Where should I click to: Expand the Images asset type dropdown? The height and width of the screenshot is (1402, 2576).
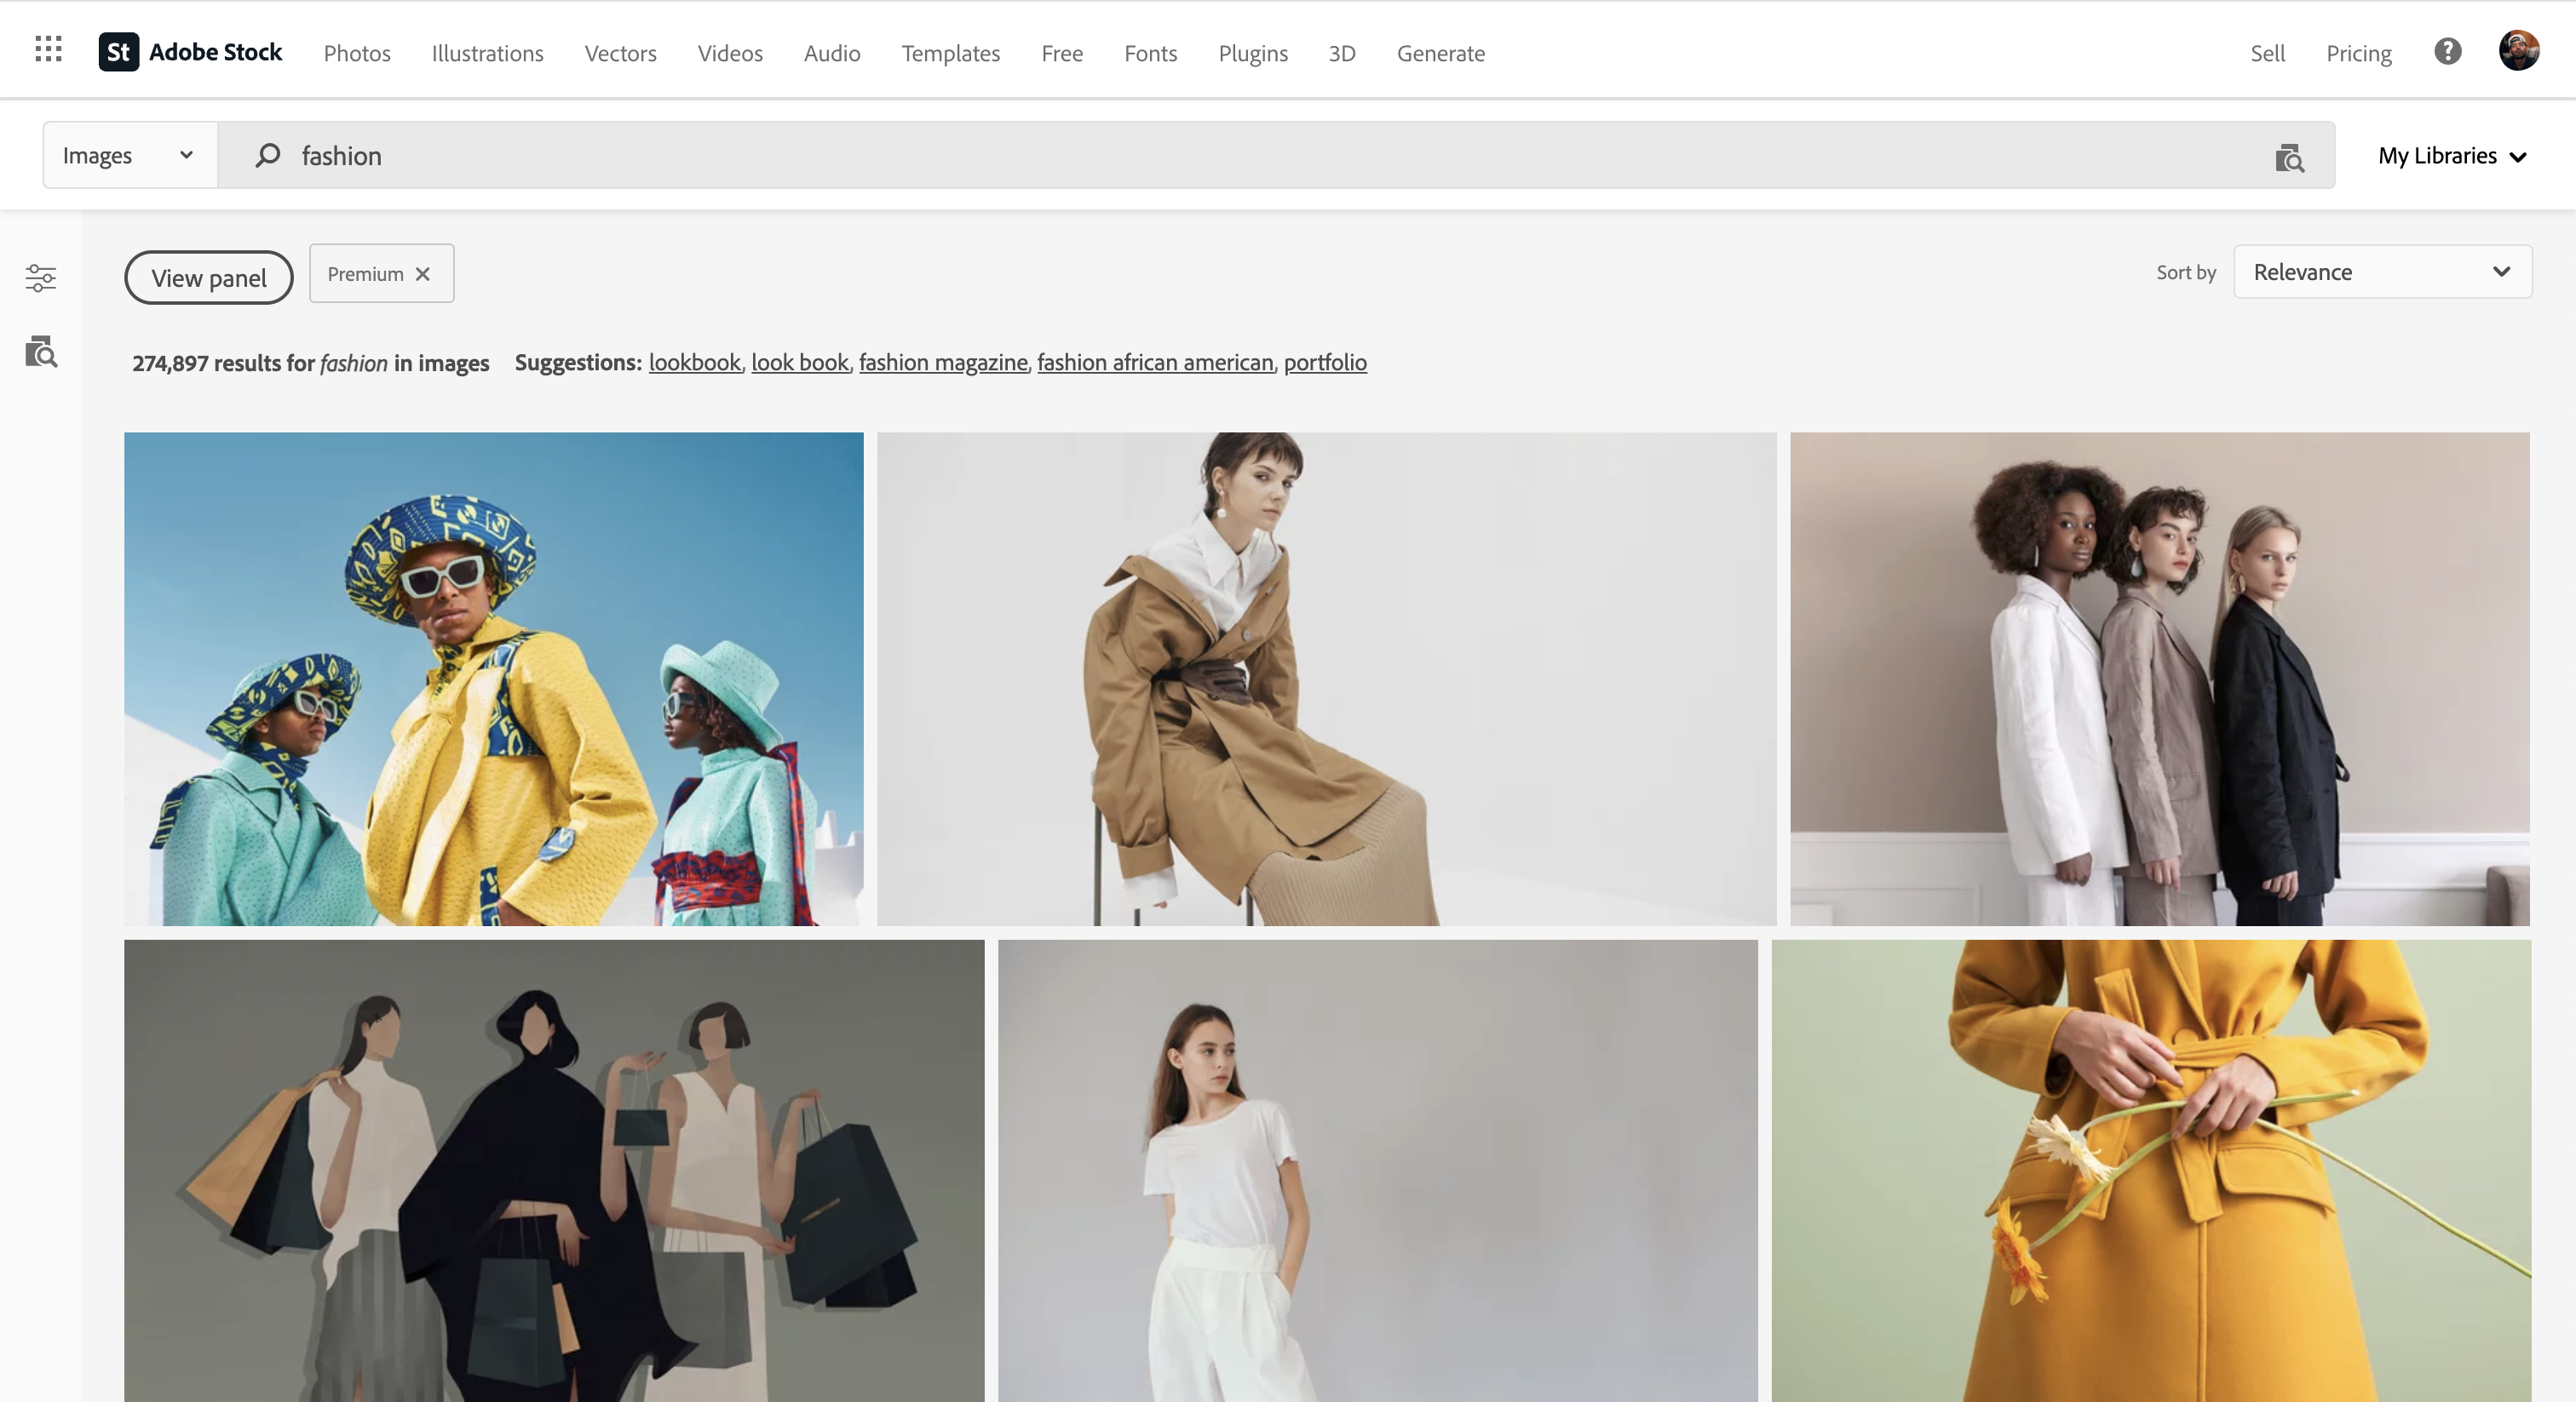tap(129, 156)
